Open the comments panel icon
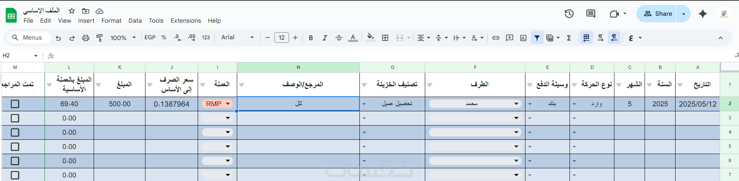The height and width of the screenshot is (181, 739). click(x=590, y=14)
